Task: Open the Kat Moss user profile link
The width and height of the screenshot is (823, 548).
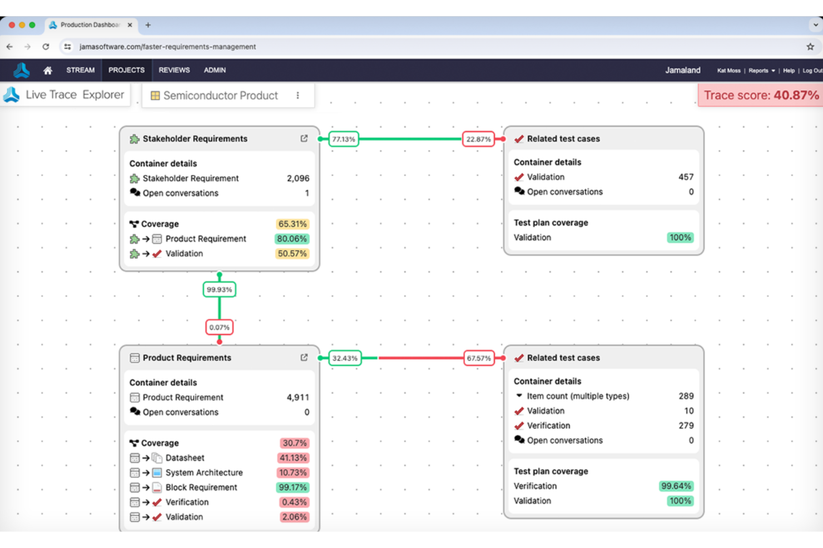Action: [x=729, y=71]
